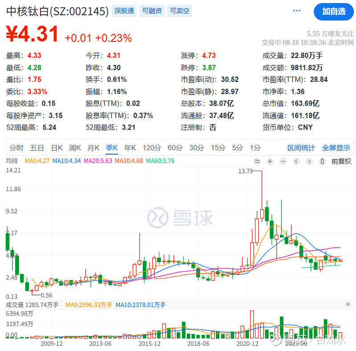The image size is (356, 351).
Task: Click the 均线 indicator label
Action: tap(12, 161)
